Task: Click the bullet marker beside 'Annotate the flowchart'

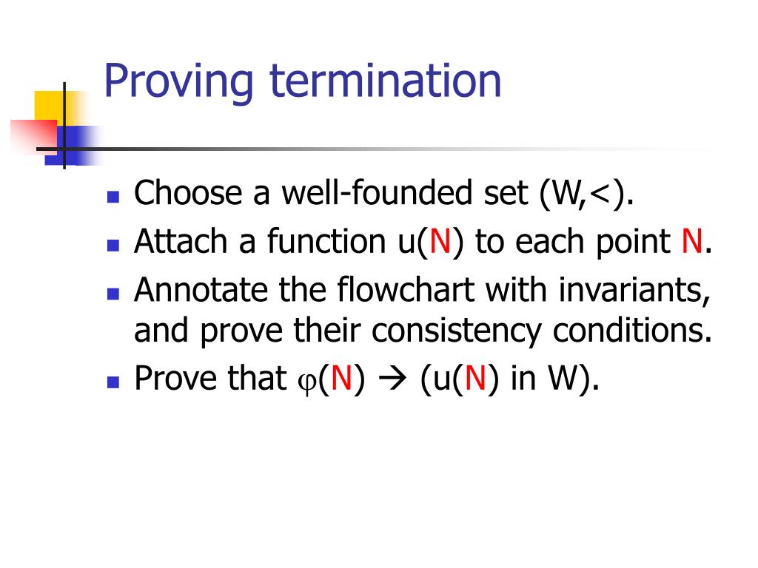Action: [x=113, y=294]
